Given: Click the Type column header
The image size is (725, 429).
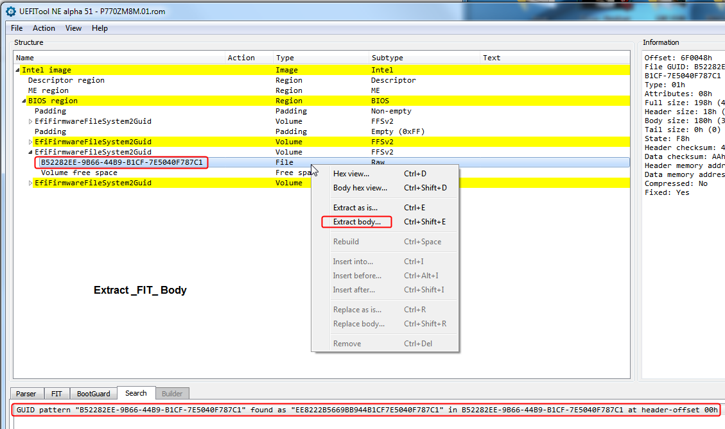Looking at the screenshot, I should coord(321,58).
